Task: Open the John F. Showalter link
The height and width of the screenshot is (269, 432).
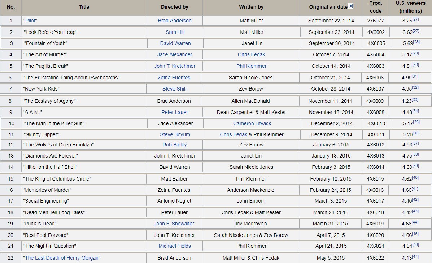Action: point(174,224)
